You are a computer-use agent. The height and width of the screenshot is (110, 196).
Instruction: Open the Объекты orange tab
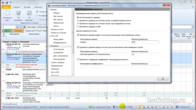(x=18, y=31)
